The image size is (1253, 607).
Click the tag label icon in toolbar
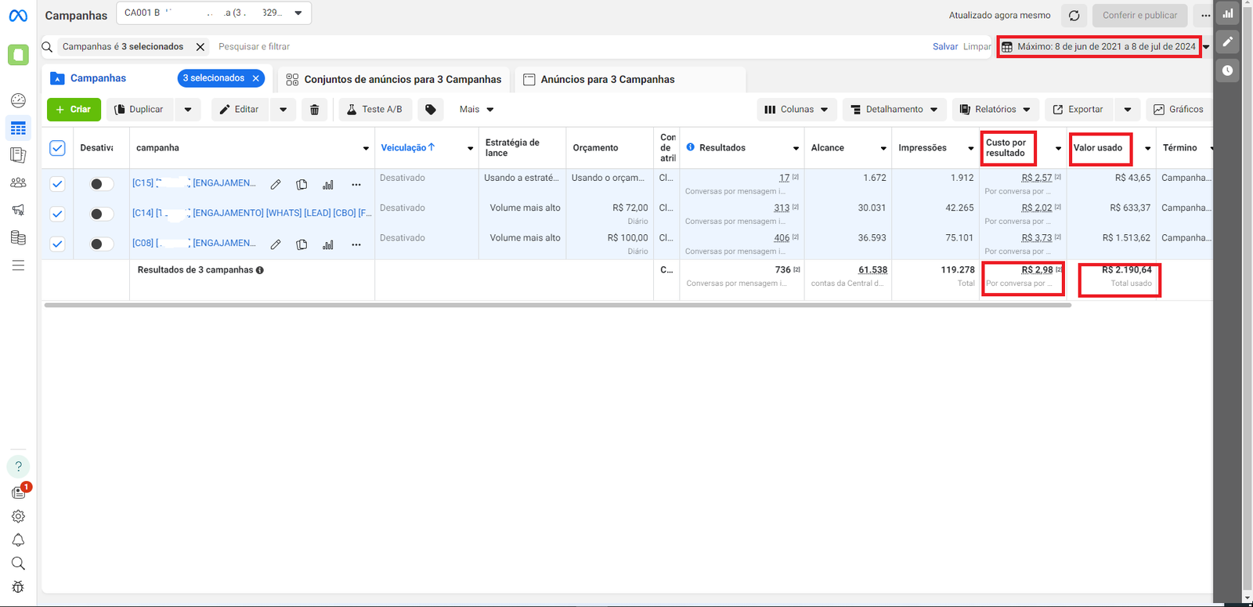point(430,110)
